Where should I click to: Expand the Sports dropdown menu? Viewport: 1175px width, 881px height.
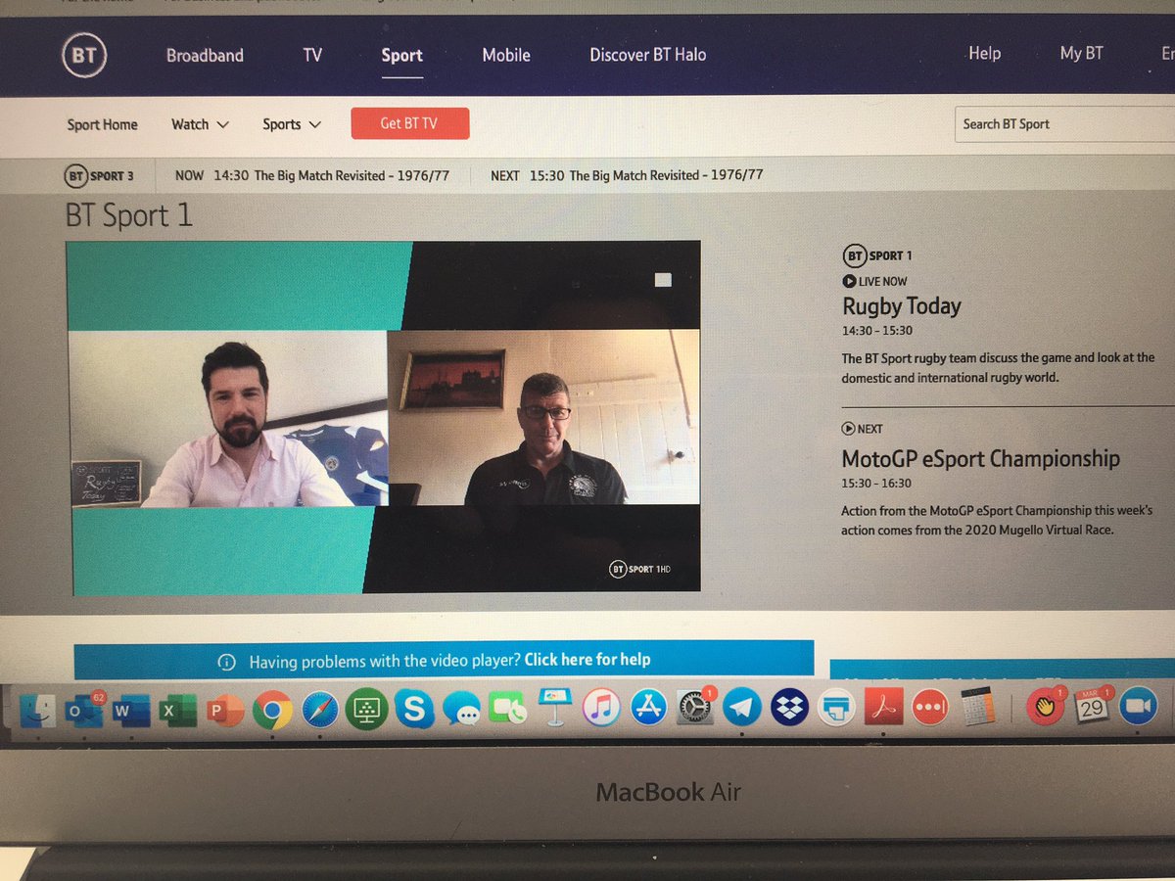point(292,124)
